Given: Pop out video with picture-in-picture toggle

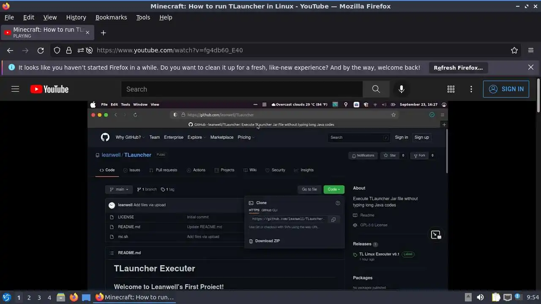Looking at the screenshot, I should pyautogui.click(x=436, y=235).
